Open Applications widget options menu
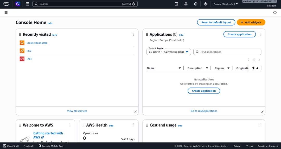The width and height of the screenshot is (281, 149). coord(260,34)
